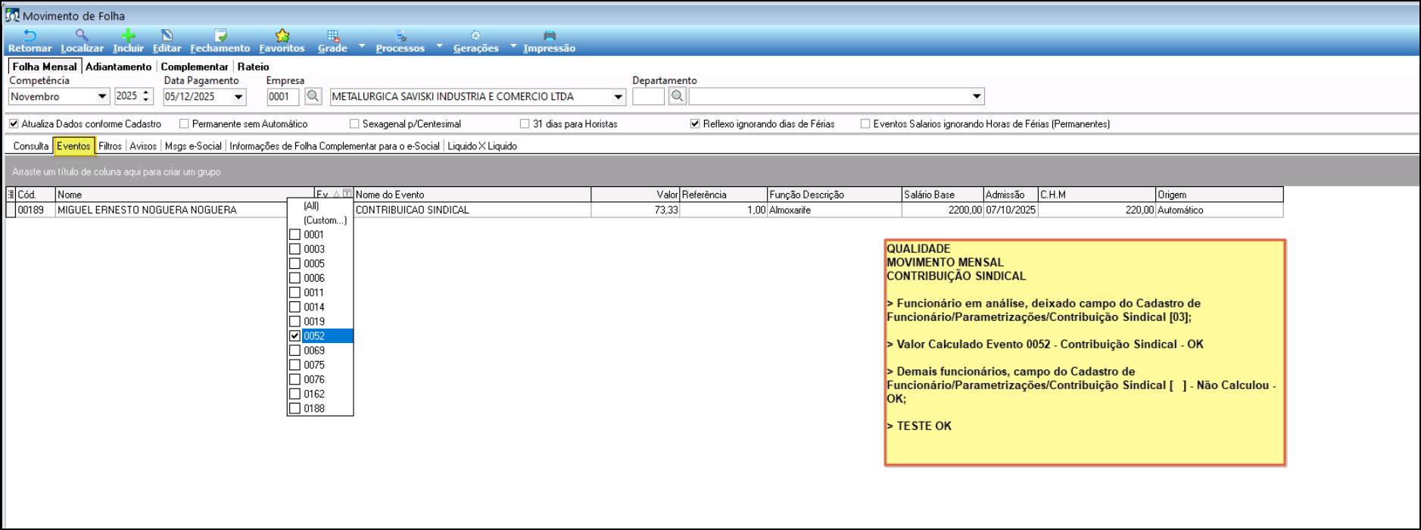Click the Empresa code input field
The height and width of the screenshot is (530, 1421).
[x=284, y=96]
